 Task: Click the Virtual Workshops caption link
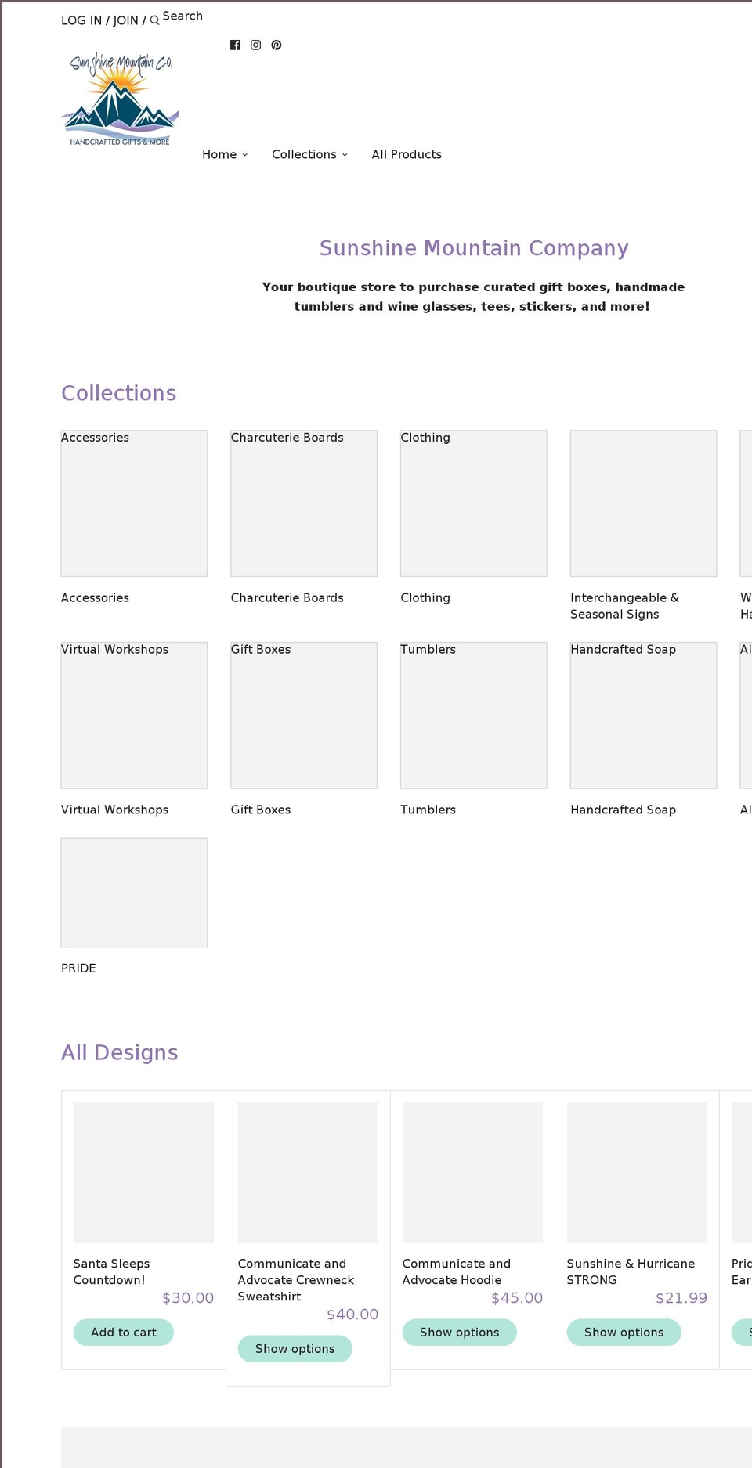pyautogui.click(x=114, y=810)
